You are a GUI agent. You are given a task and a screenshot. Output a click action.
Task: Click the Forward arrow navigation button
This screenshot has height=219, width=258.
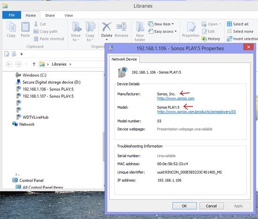point(18,64)
